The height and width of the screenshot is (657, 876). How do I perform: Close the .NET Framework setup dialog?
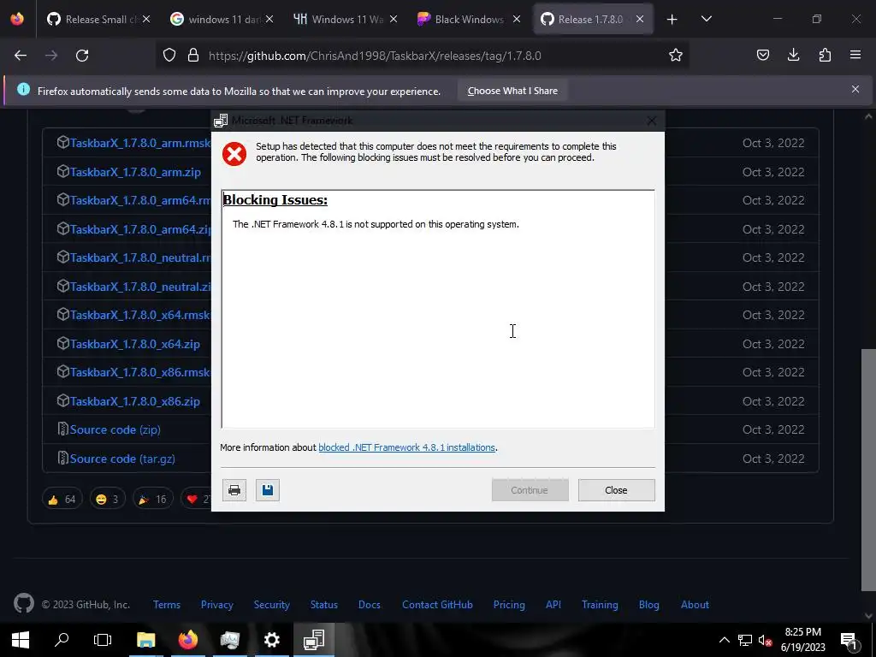coord(616,490)
